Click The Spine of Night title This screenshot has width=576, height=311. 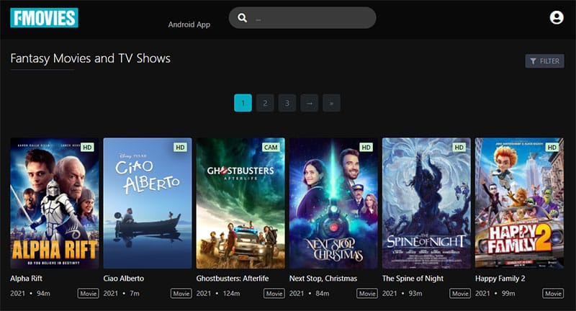click(413, 279)
